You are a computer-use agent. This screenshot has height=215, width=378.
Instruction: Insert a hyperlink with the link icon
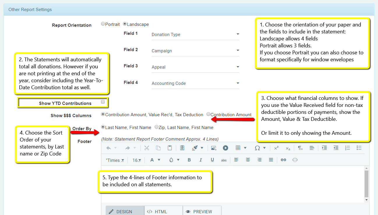[x=283, y=160]
